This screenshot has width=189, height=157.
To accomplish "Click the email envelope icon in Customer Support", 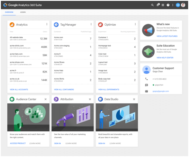I will 146,91.
